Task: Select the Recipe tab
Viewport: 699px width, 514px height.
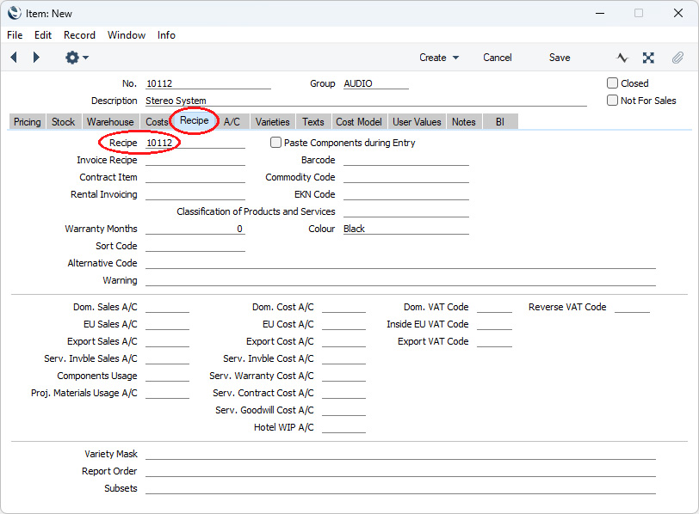Action: 195,120
